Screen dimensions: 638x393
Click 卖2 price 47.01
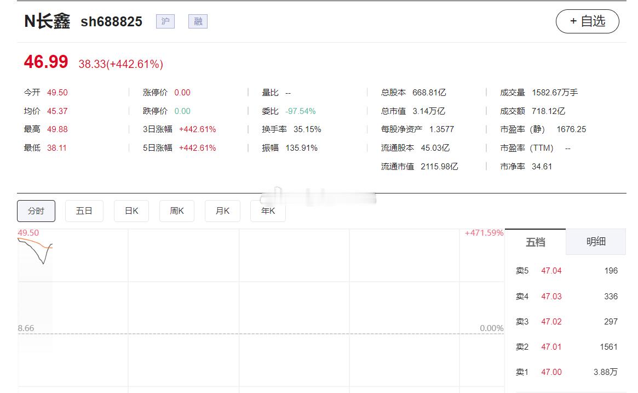click(x=551, y=347)
